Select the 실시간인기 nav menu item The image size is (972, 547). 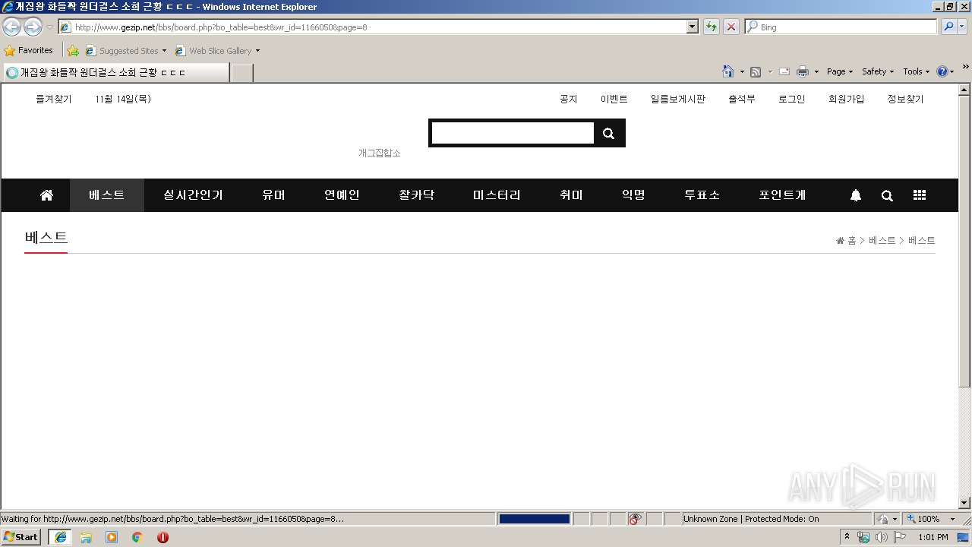click(x=193, y=195)
